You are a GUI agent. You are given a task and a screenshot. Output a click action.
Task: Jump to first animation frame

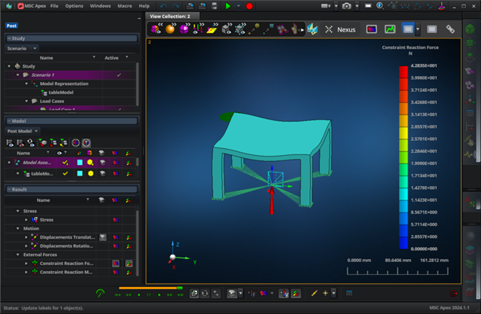[117, 294]
